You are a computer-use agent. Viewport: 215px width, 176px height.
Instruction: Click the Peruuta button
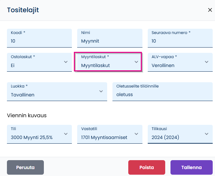tap(25, 167)
